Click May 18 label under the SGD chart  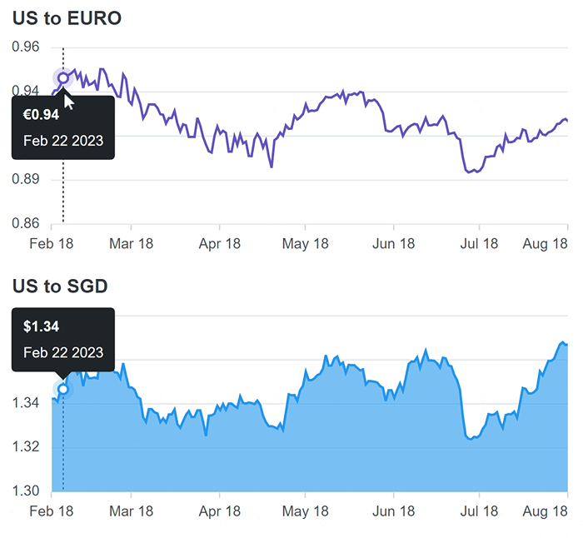click(x=306, y=511)
